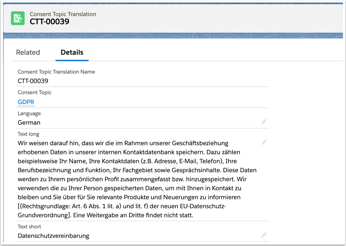Click the pencil icon beside Text long

click(264, 142)
